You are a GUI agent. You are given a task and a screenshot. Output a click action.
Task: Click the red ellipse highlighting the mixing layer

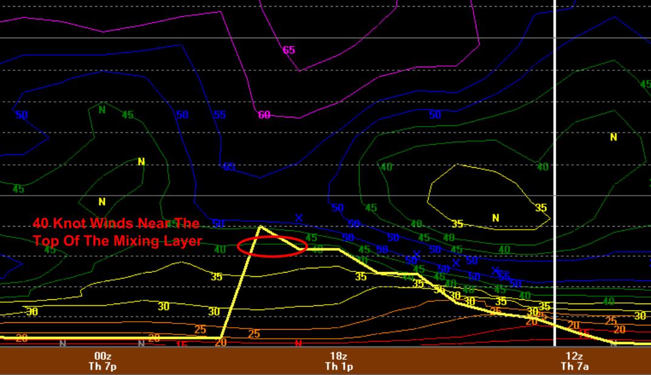pos(272,247)
